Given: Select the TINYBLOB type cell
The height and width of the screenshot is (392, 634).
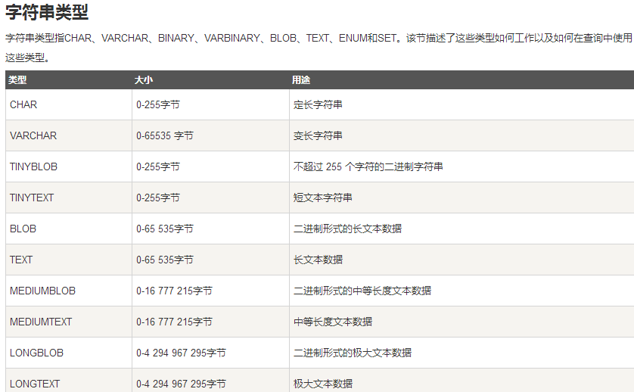Looking at the screenshot, I should pos(69,166).
